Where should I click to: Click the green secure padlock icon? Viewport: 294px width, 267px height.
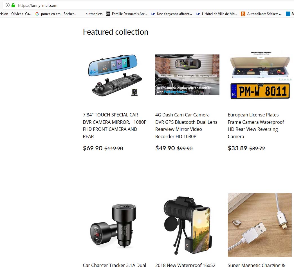click(x=13, y=5)
